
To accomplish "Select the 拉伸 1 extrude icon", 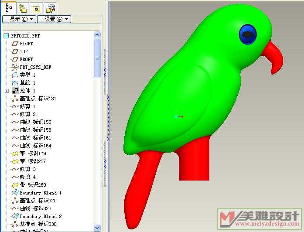I will click(x=15, y=91).
